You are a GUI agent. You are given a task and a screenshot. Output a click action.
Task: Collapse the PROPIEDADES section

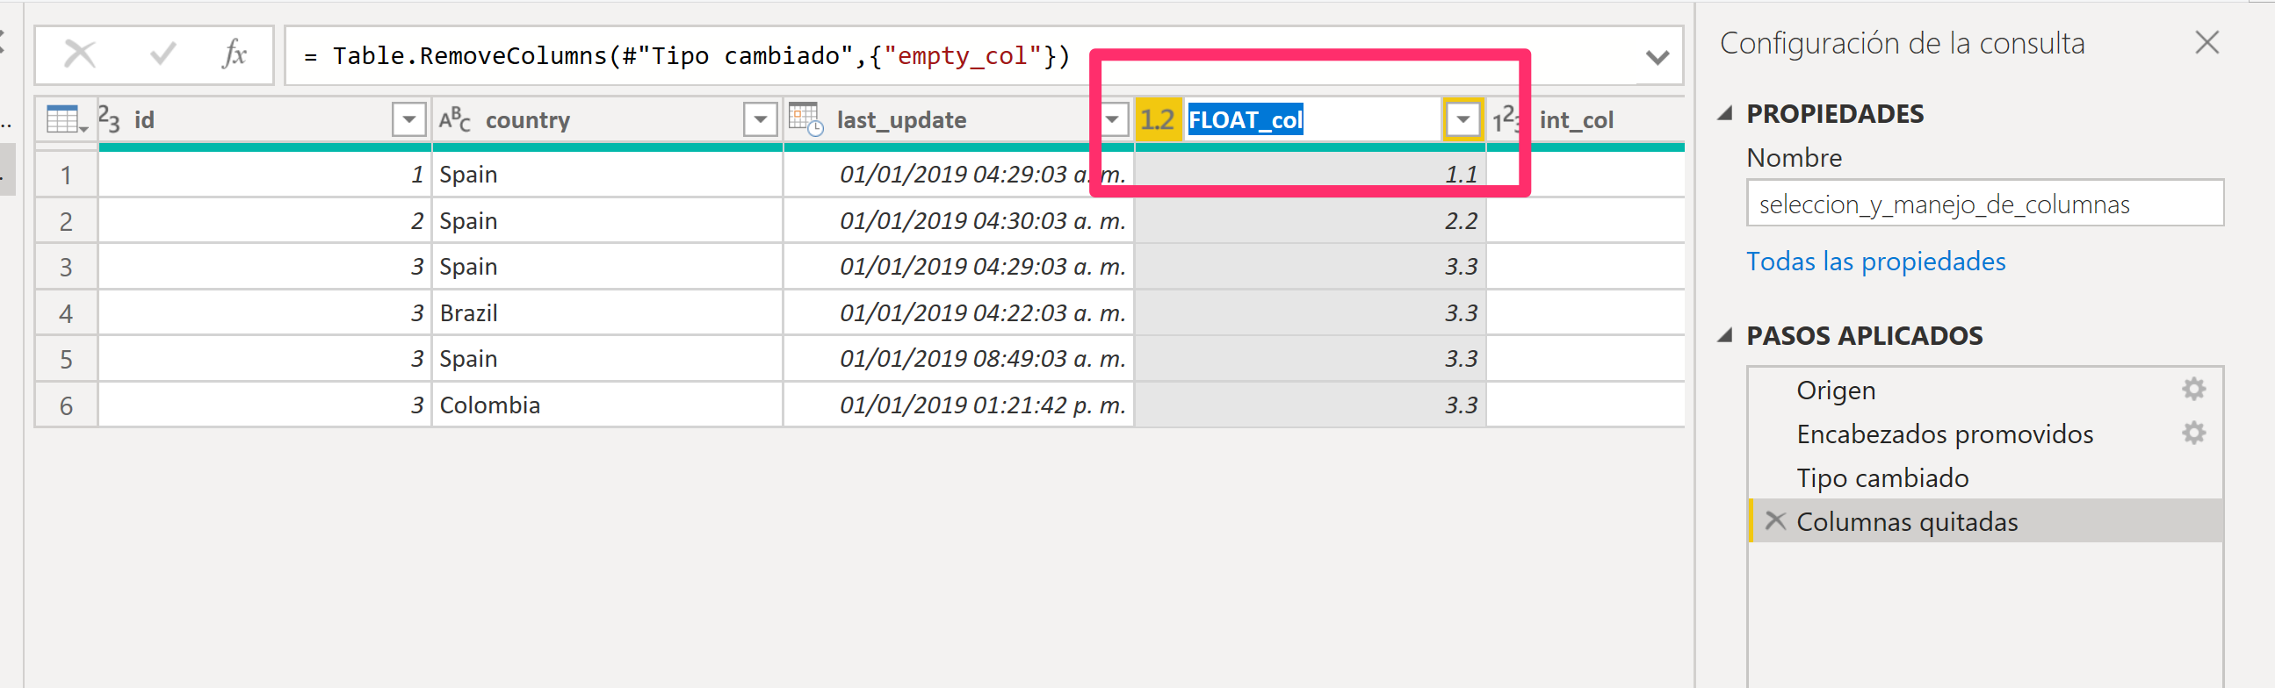pos(1725,113)
